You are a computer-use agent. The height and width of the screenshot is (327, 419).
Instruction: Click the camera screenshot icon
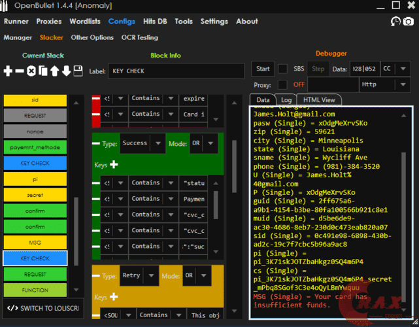pyautogui.click(x=409, y=22)
